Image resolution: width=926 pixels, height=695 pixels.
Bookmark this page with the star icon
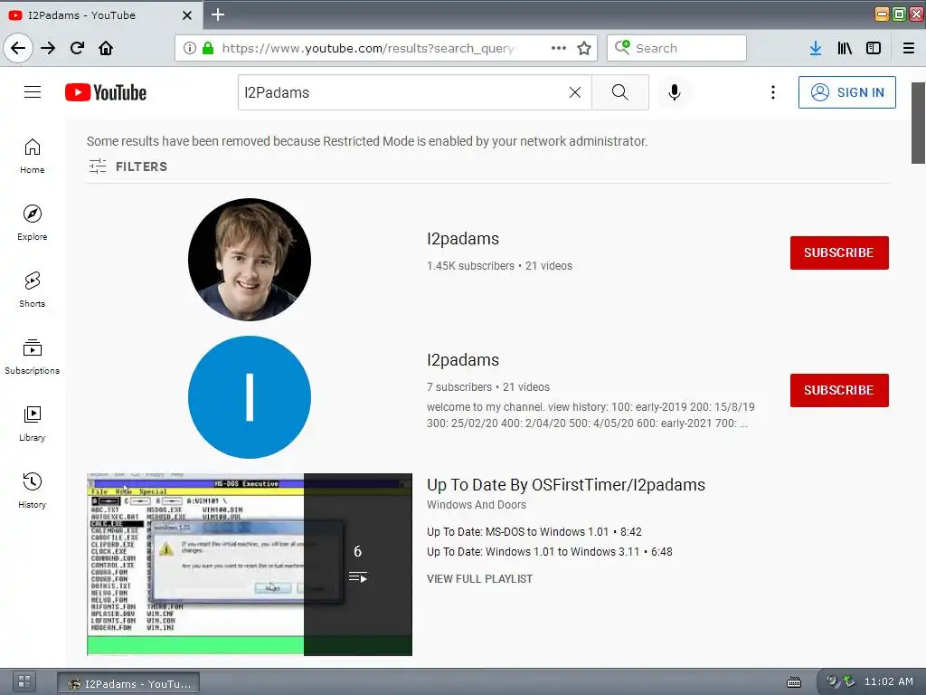(x=584, y=48)
